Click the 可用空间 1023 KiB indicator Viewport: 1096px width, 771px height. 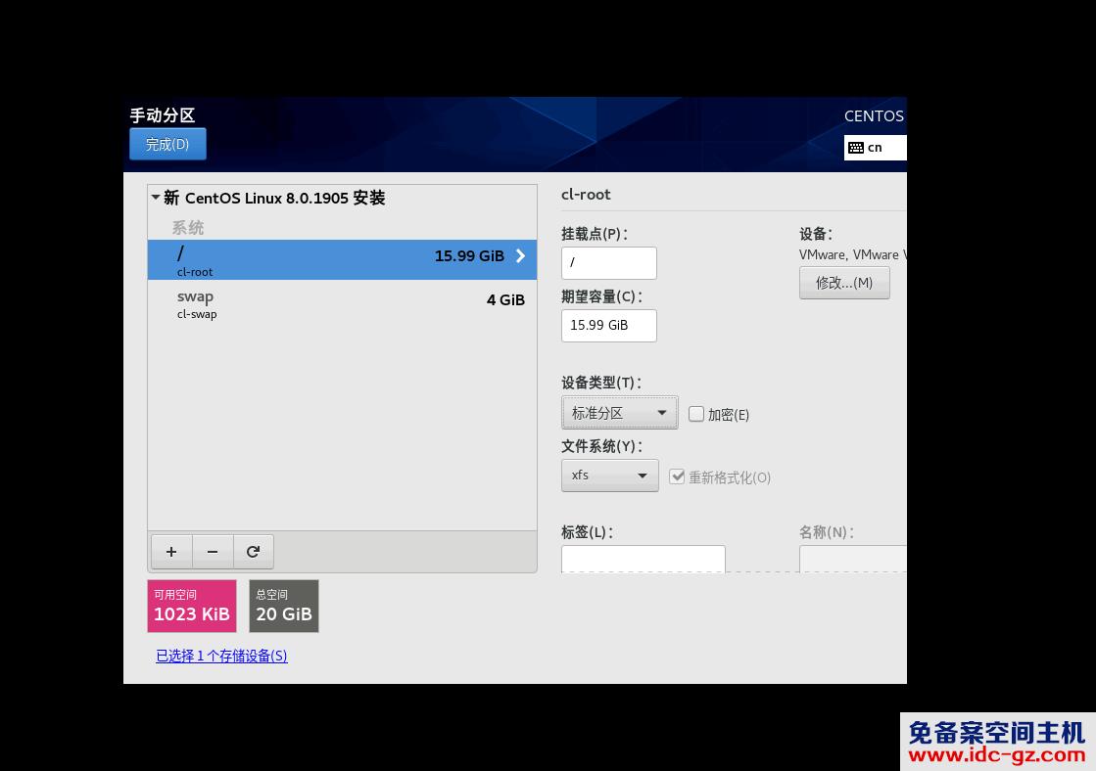[192, 607]
